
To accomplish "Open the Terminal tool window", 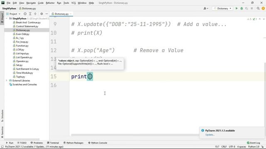I will click(x=53, y=143).
